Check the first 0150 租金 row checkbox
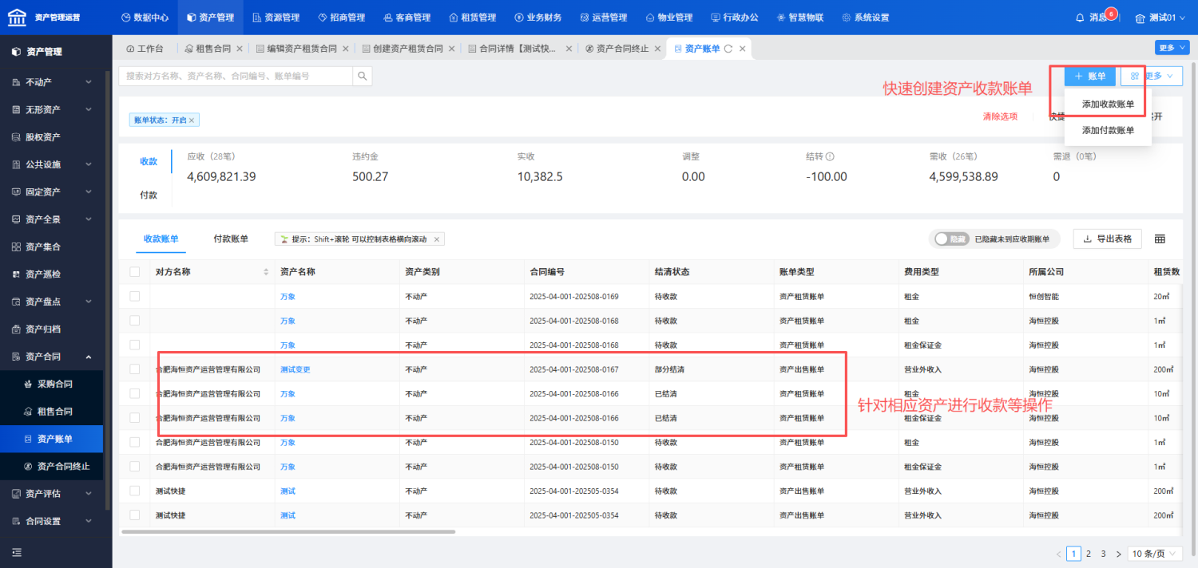 tap(134, 442)
